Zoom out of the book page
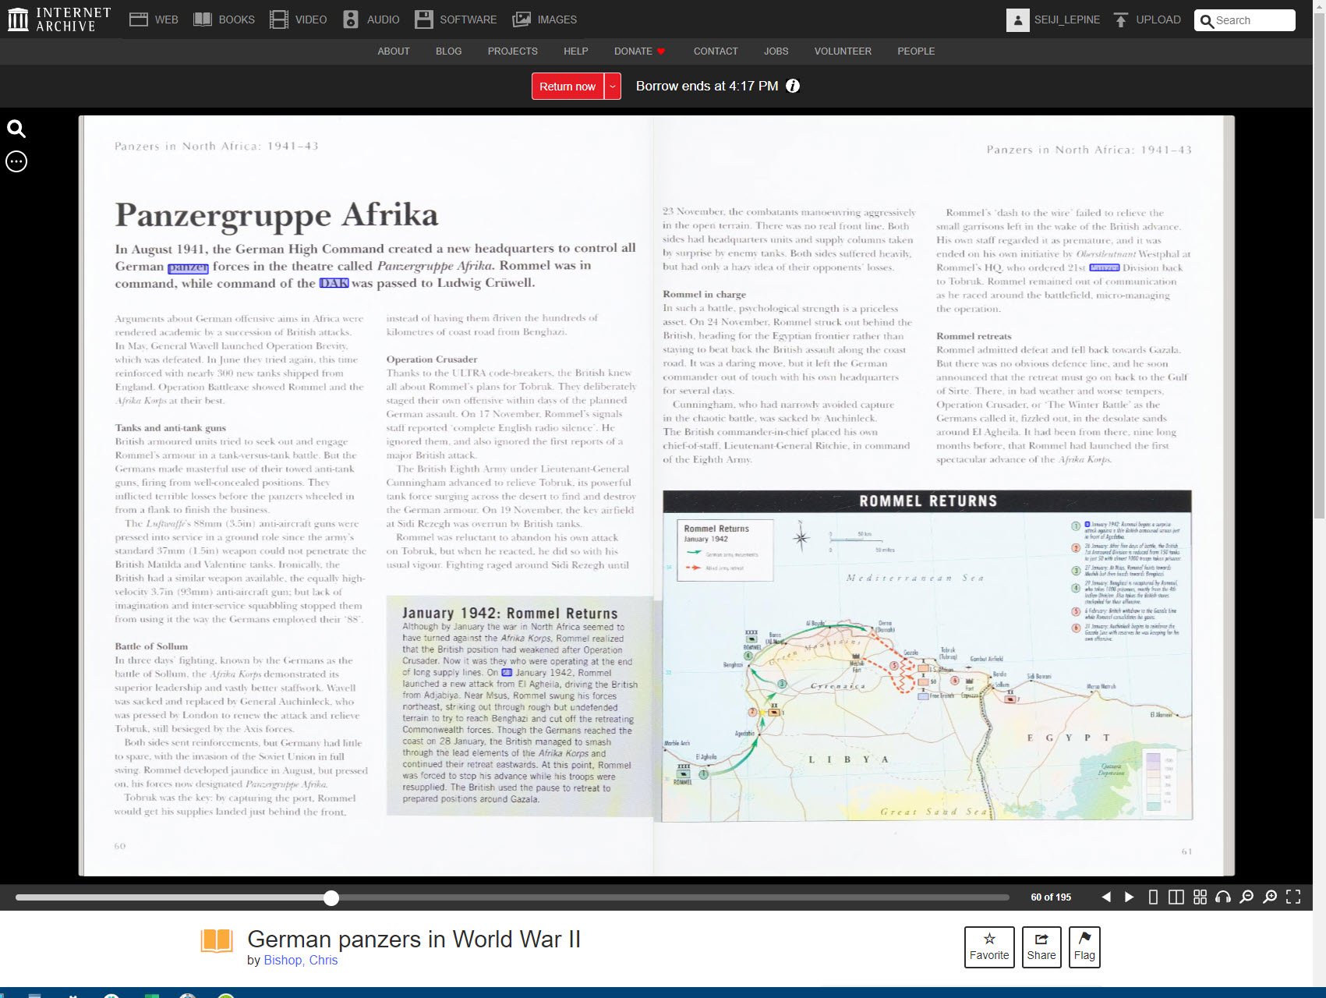The height and width of the screenshot is (998, 1326). pos(1246,897)
